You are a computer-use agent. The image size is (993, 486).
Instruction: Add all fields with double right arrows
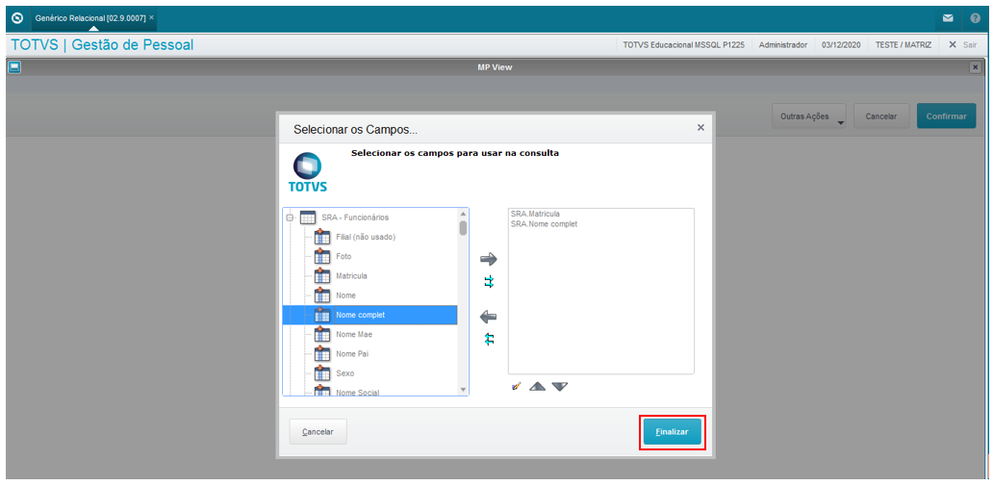(x=489, y=282)
